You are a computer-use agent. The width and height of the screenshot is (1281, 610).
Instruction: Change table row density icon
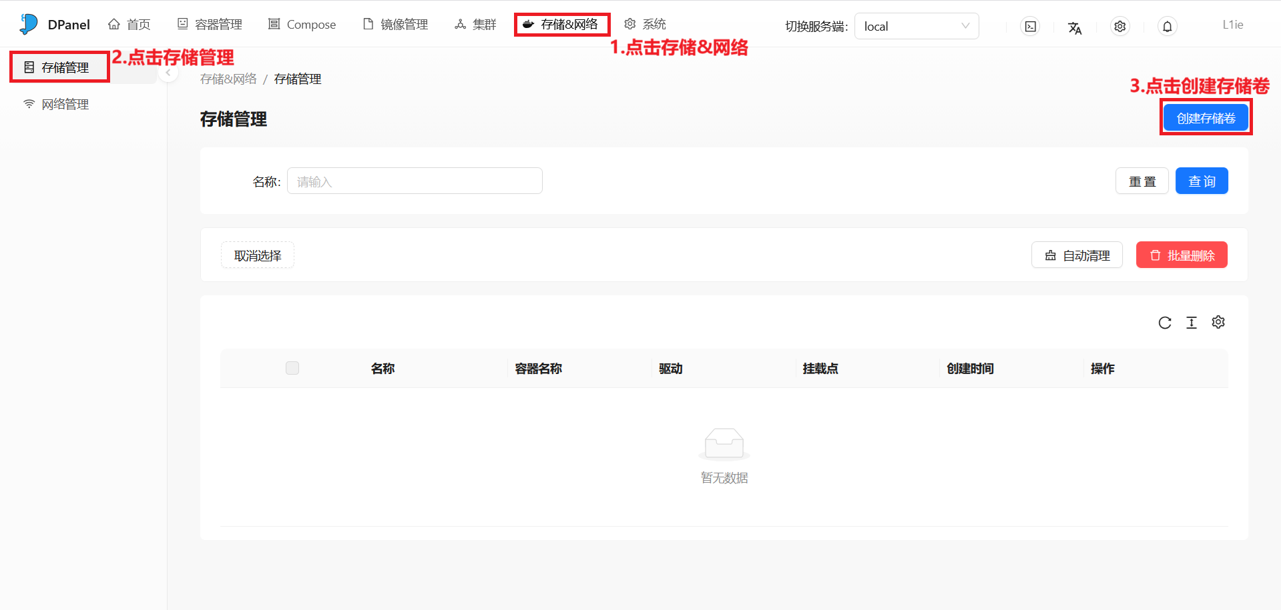click(x=1192, y=323)
